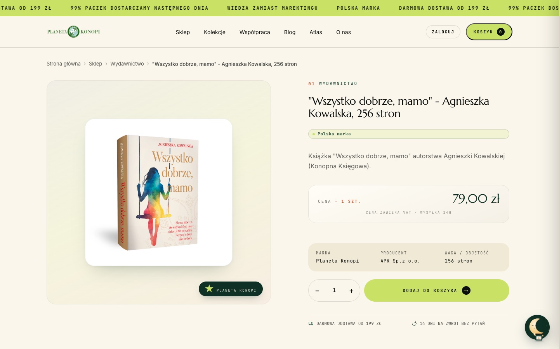
Task: Click 'APK Sp.z o.o.' producer value
Action: [x=400, y=261]
